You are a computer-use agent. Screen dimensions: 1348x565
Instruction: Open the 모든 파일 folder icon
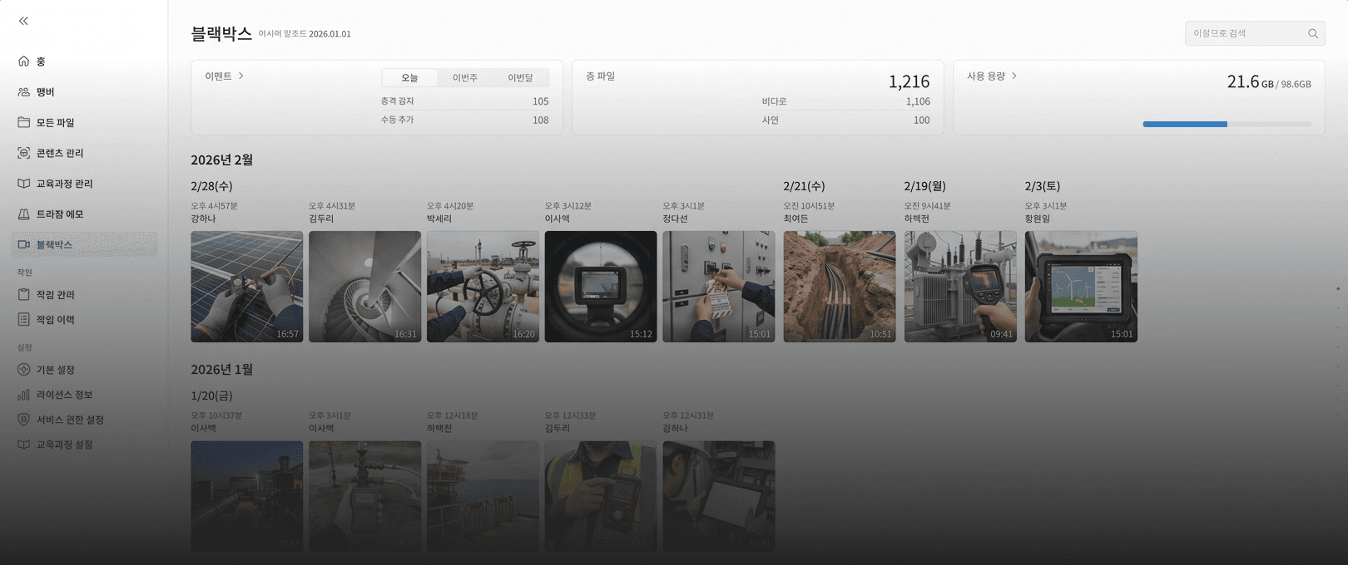(x=23, y=122)
